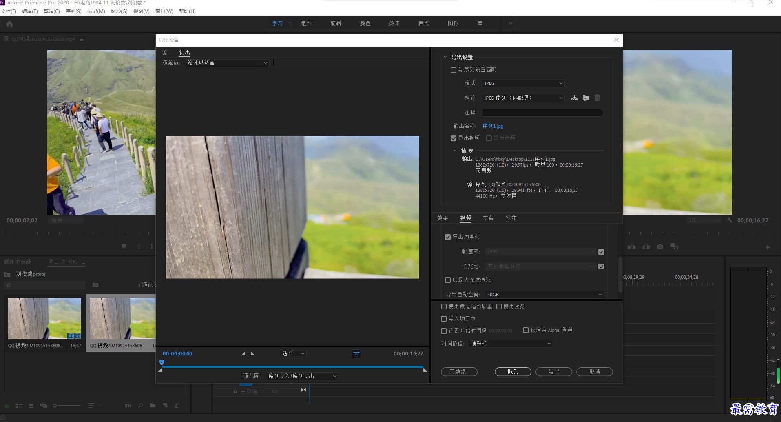Viewport: 781px width, 422px height.
Task: Click the extract icon in the program monitor
Action: [x=646, y=247]
